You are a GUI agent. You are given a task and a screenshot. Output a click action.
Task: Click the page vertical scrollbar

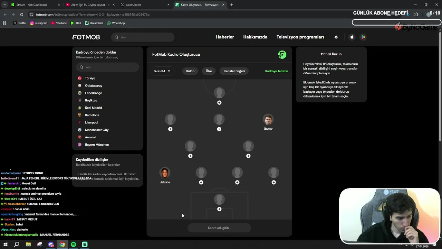tap(440, 86)
